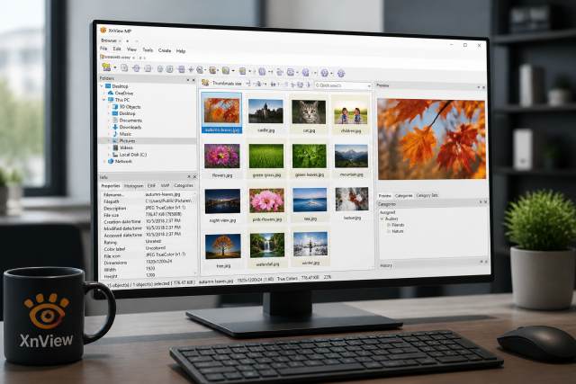
Task: Click the icon left of Thumbnails size label
Action: [205, 83]
